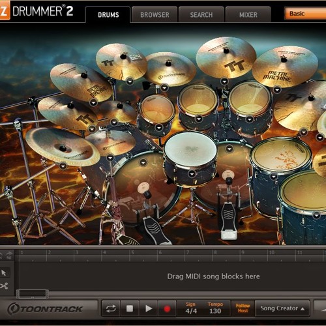Open menu arrow under the left Metal Machine cymbal

[93, 102]
